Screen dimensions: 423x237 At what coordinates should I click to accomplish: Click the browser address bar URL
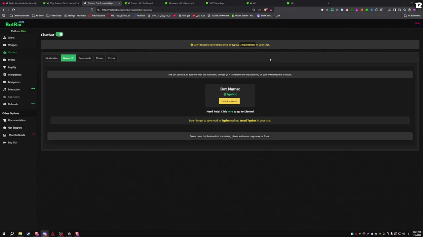point(127,10)
